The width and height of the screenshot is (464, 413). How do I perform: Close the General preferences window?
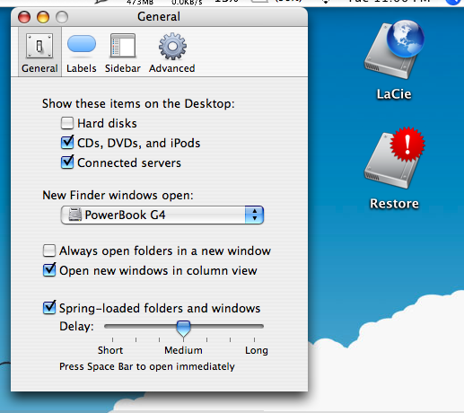tap(24, 17)
